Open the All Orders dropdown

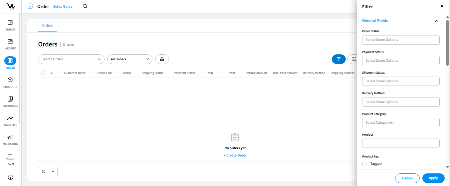[x=129, y=59]
